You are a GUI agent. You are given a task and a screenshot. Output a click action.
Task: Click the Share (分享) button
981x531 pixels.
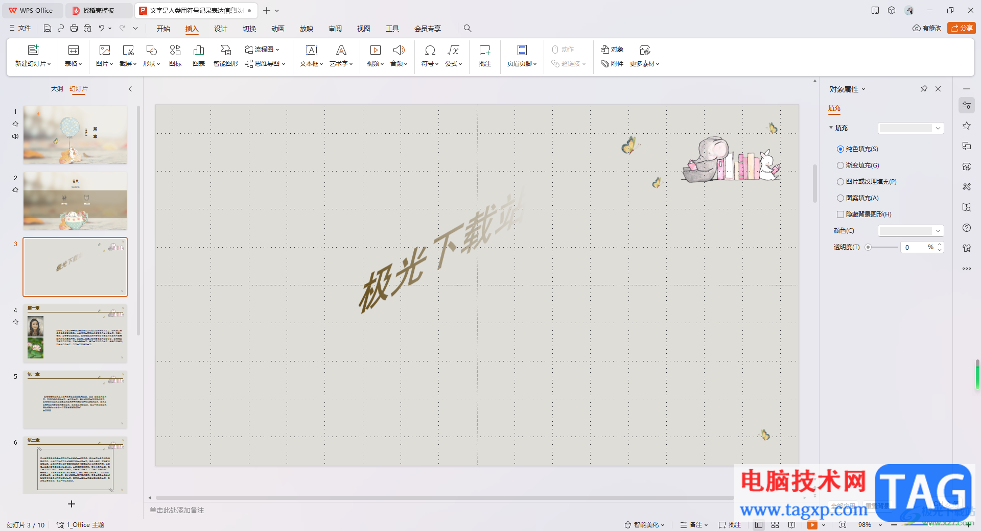pyautogui.click(x=962, y=28)
